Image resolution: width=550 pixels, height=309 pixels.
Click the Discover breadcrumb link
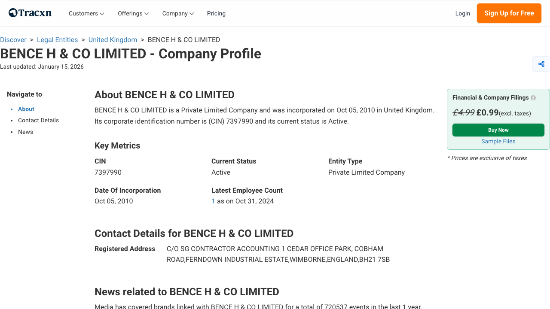13,39
